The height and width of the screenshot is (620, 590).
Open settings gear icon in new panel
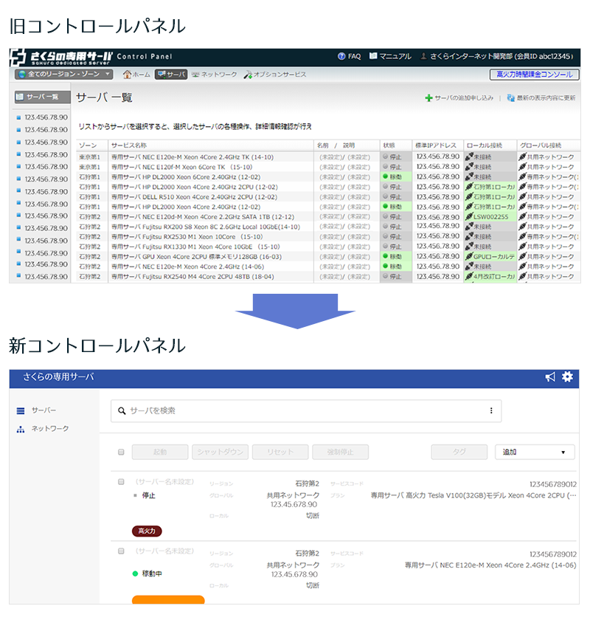(567, 376)
